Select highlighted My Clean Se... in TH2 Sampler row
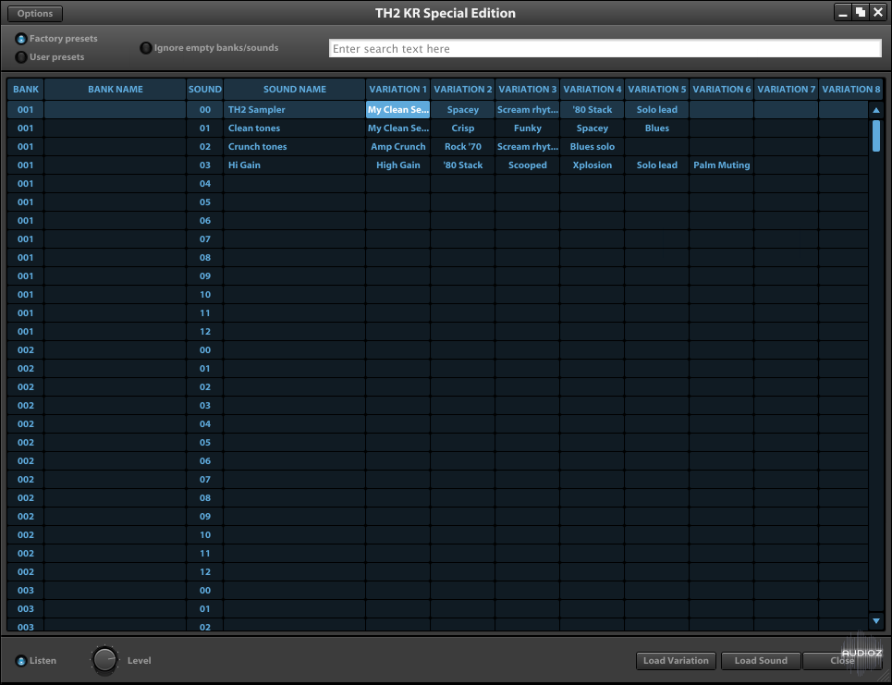Image resolution: width=892 pixels, height=685 pixels. [397, 110]
